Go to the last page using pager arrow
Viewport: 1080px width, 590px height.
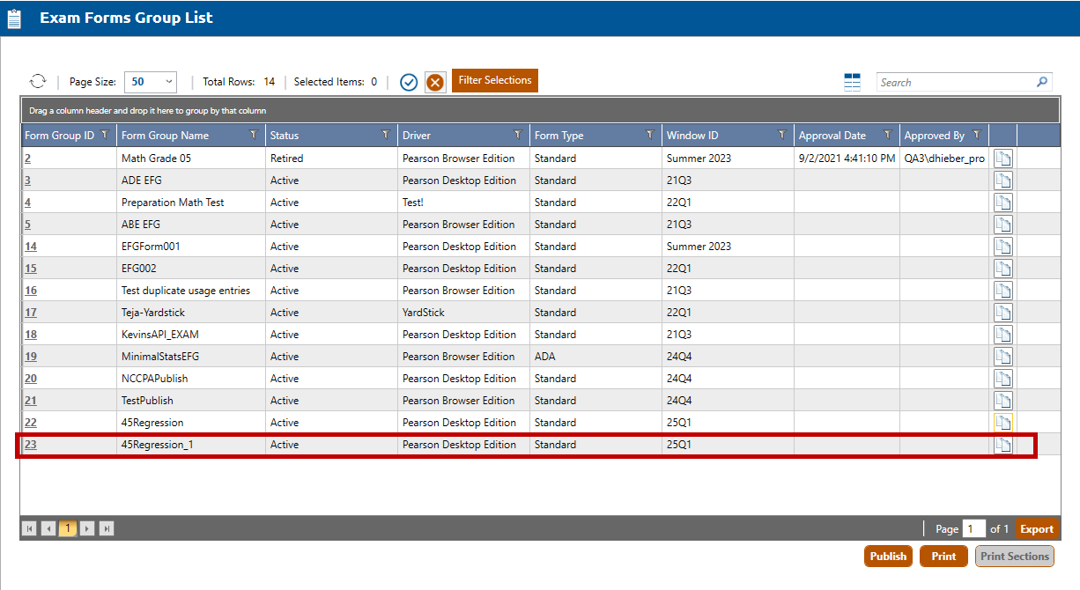tap(107, 529)
